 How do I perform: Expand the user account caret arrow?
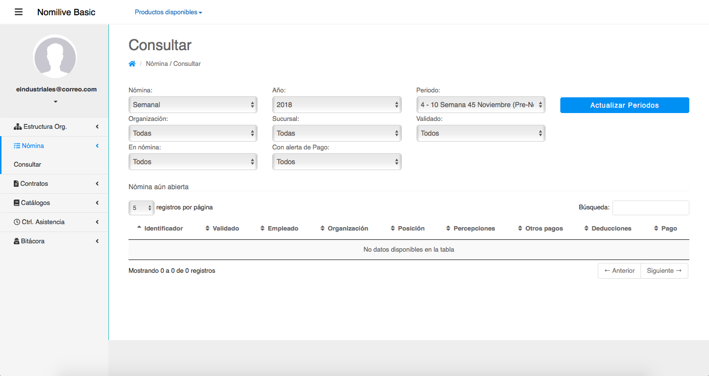[x=55, y=102]
